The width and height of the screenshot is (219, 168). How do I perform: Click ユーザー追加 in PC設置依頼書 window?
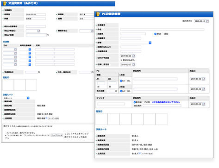pyautogui.click(x=147, y=154)
